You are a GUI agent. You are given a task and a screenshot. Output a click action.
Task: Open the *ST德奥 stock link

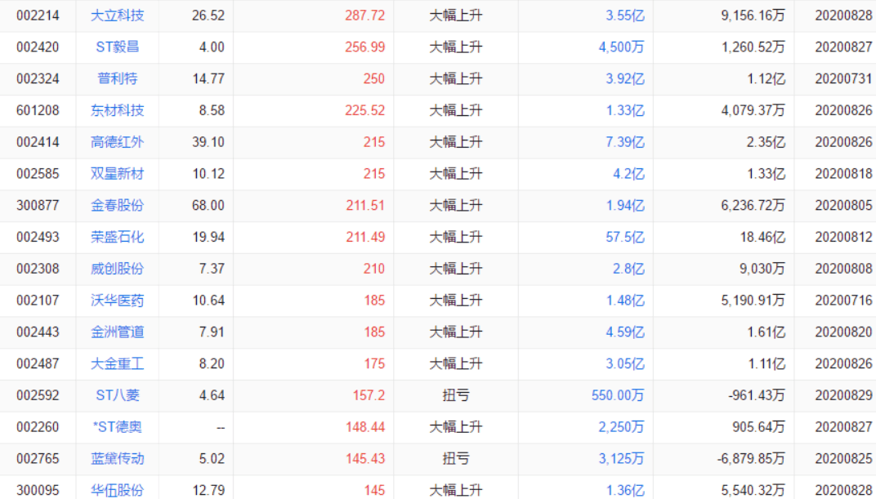(118, 427)
